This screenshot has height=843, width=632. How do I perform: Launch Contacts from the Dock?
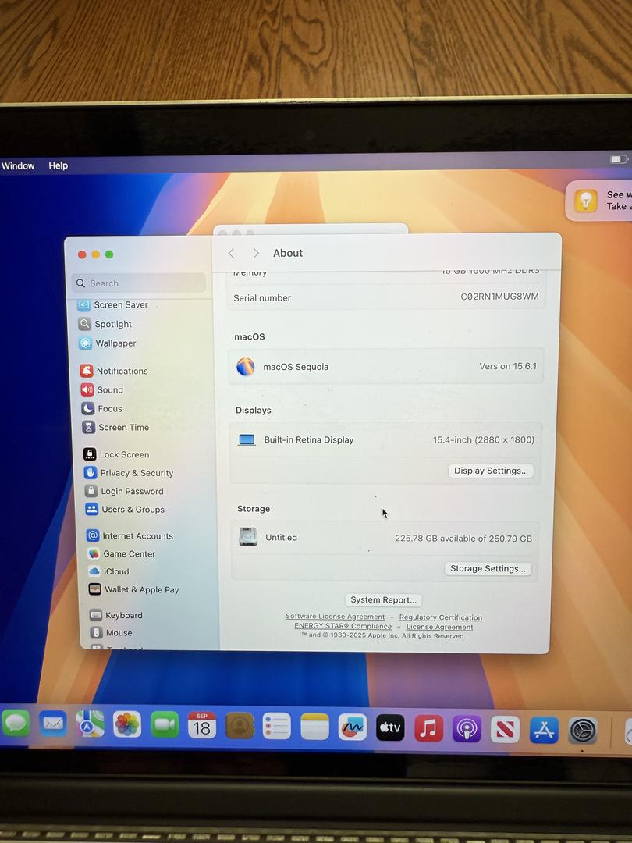pos(240,726)
